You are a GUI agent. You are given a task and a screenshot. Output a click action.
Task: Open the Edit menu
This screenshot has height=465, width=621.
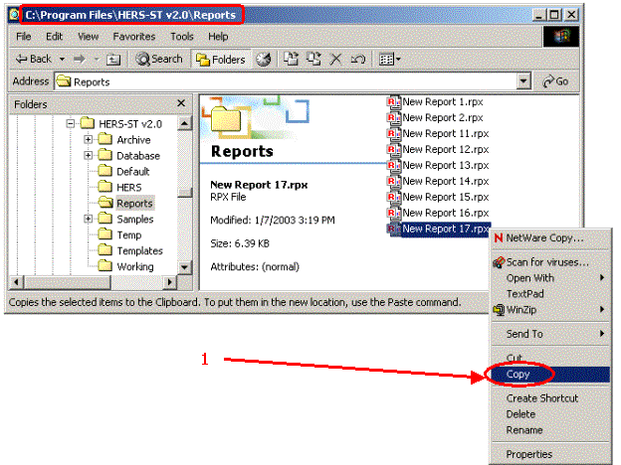click(55, 37)
